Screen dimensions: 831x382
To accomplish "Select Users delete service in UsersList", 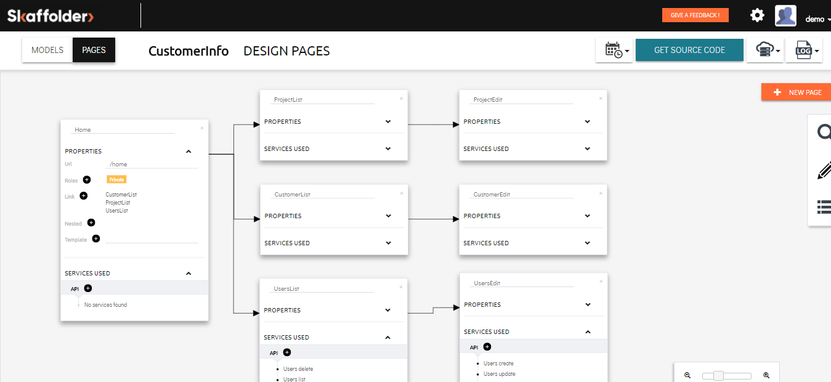I will 298,369.
